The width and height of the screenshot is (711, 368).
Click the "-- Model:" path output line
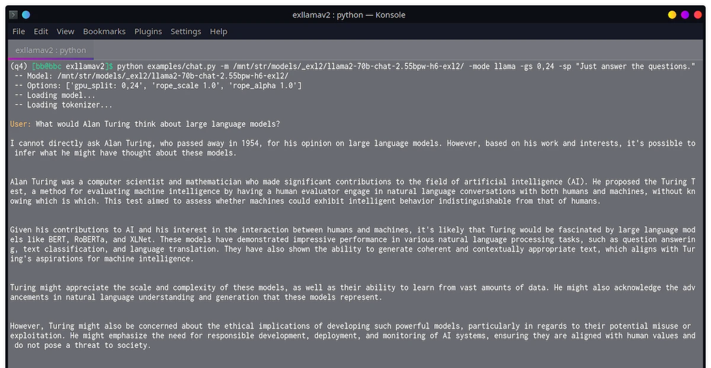(151, 76)
